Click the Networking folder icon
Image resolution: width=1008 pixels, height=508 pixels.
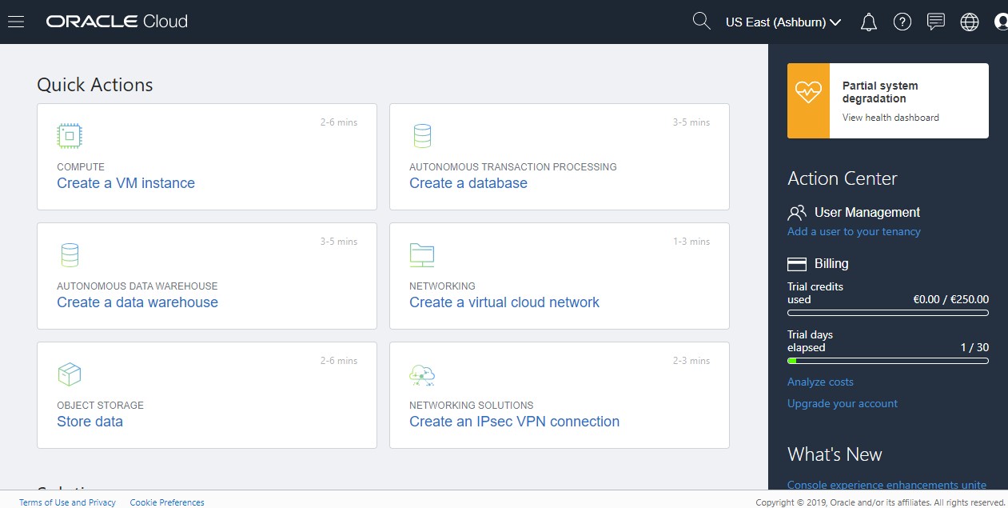coord(421,254)
